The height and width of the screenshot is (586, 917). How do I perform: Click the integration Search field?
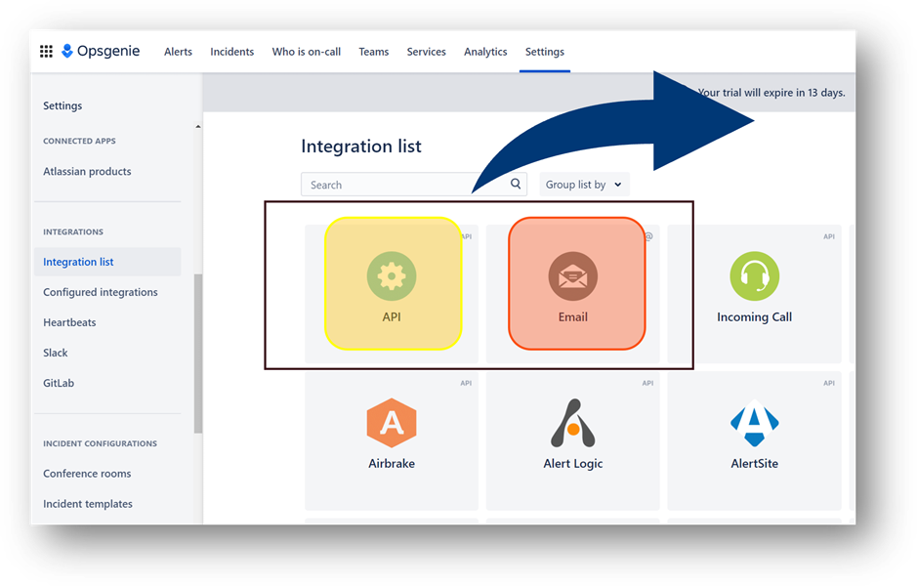[x=414, y=185]
